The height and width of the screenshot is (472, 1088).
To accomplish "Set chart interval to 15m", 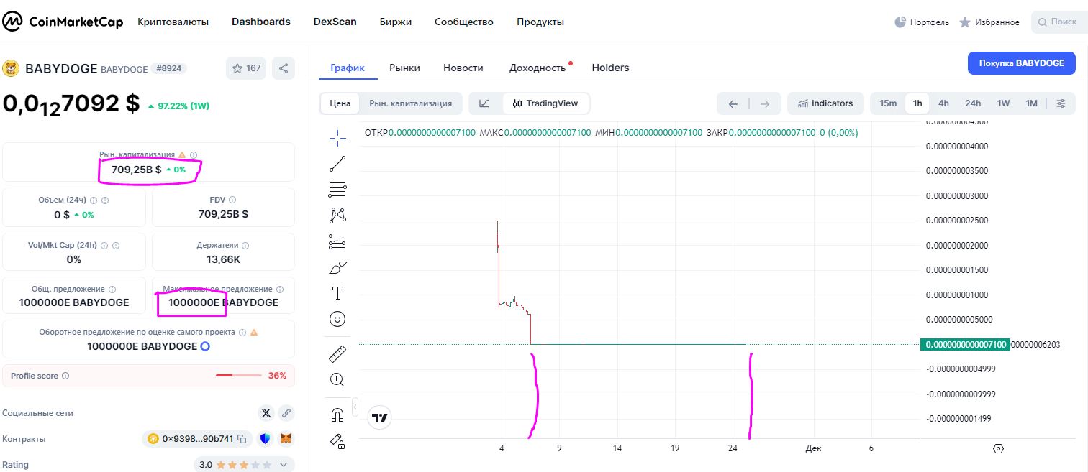I will [888, 103].
